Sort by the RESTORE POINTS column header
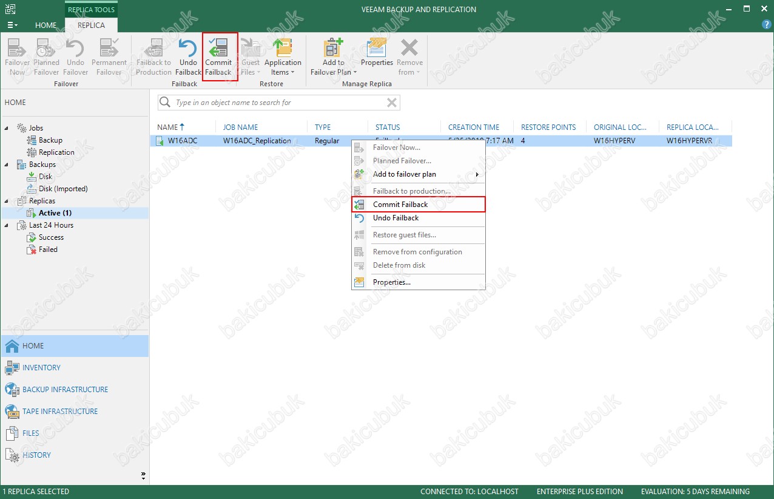The height and width of the screenshot is (499, 774). coord(548,127)
